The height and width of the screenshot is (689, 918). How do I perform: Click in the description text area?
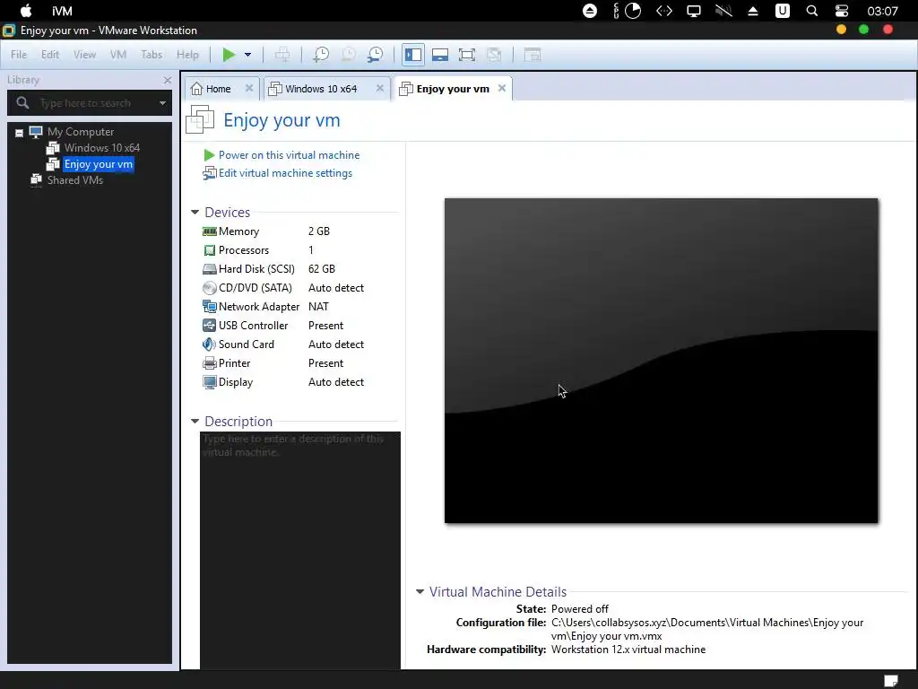[x=300, y=550]
